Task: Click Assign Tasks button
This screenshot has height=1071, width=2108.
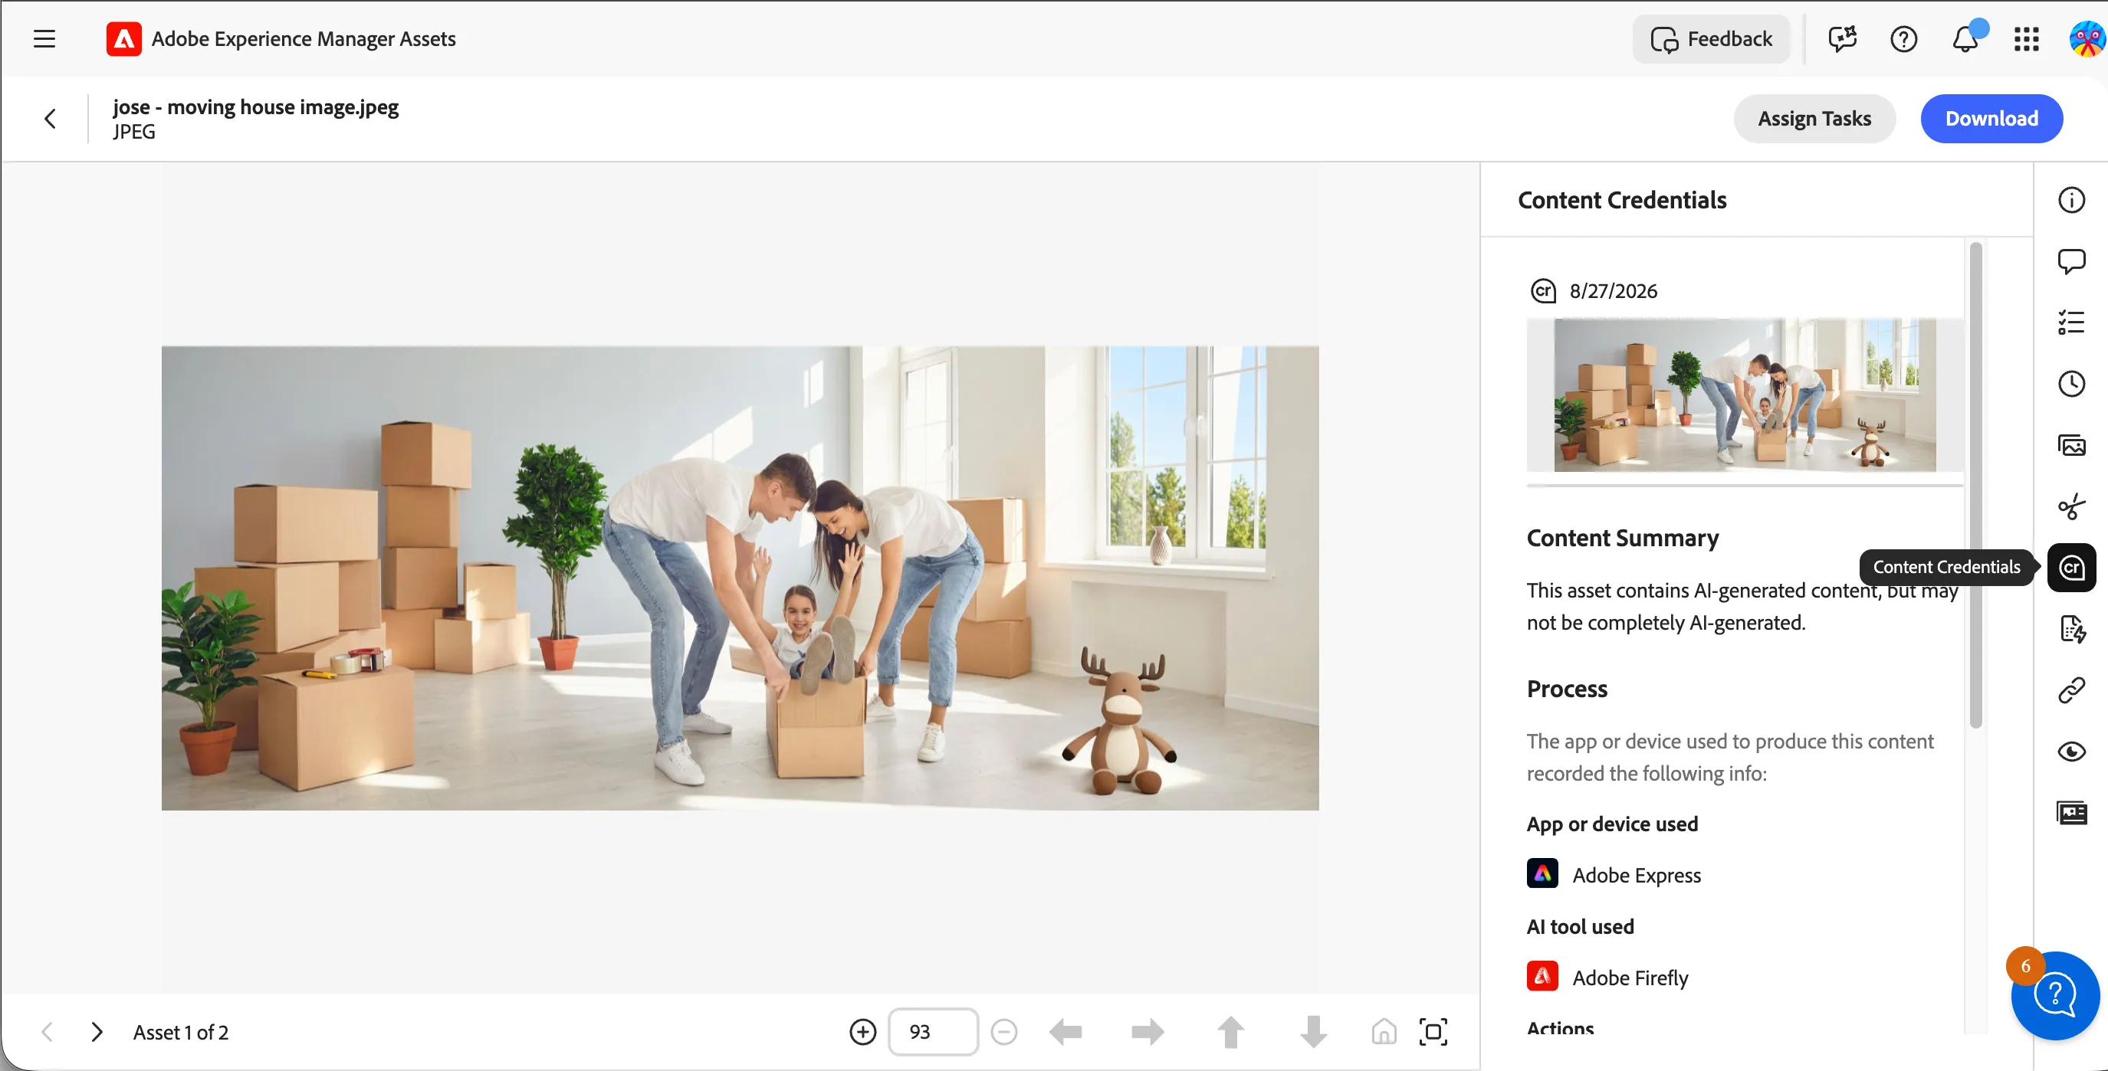Action: (x=1814, y=119)
